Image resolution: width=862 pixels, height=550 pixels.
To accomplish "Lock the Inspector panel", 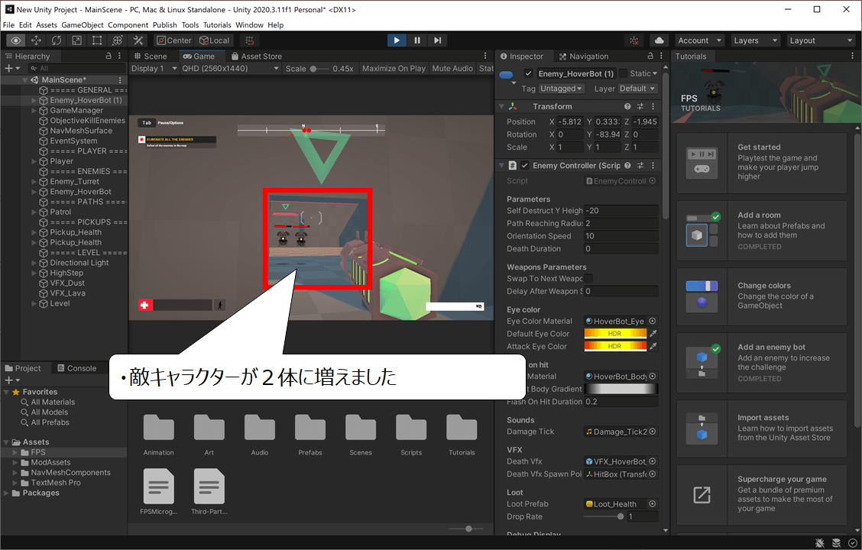I will tap(650, 56).
